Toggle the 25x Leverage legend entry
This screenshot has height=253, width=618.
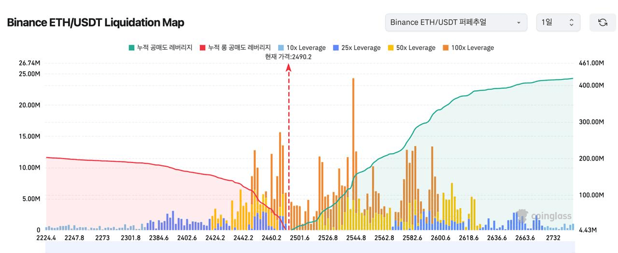click(356, 48)
